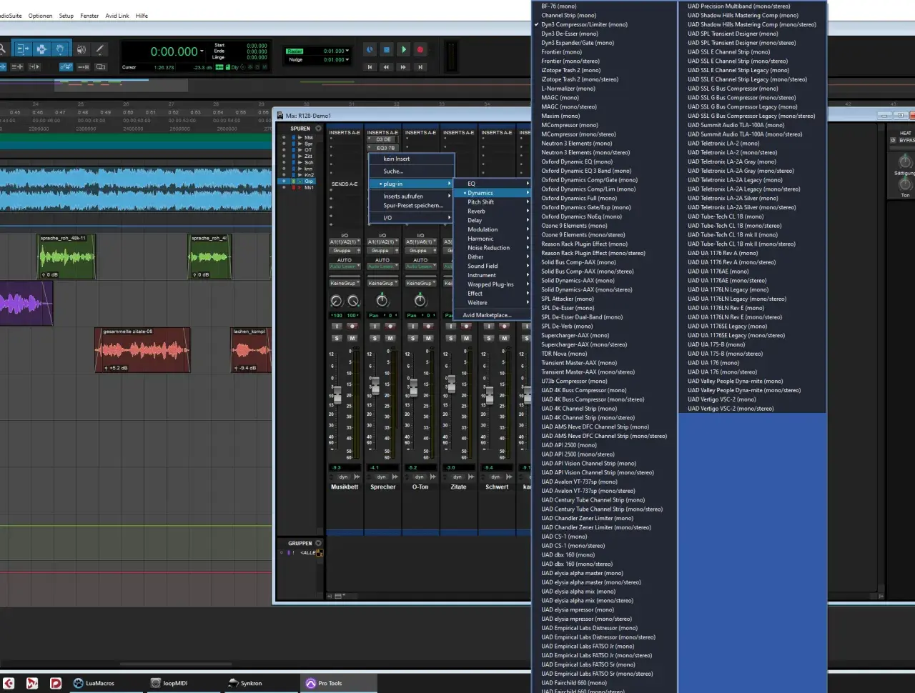Toggle Raster grid mode indicator
The height and width of the screenshot is (693, 915).
295,51
